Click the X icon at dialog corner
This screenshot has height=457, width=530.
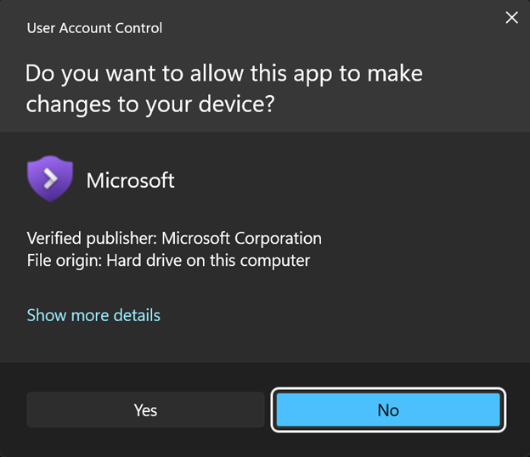[x=511, y=17]
